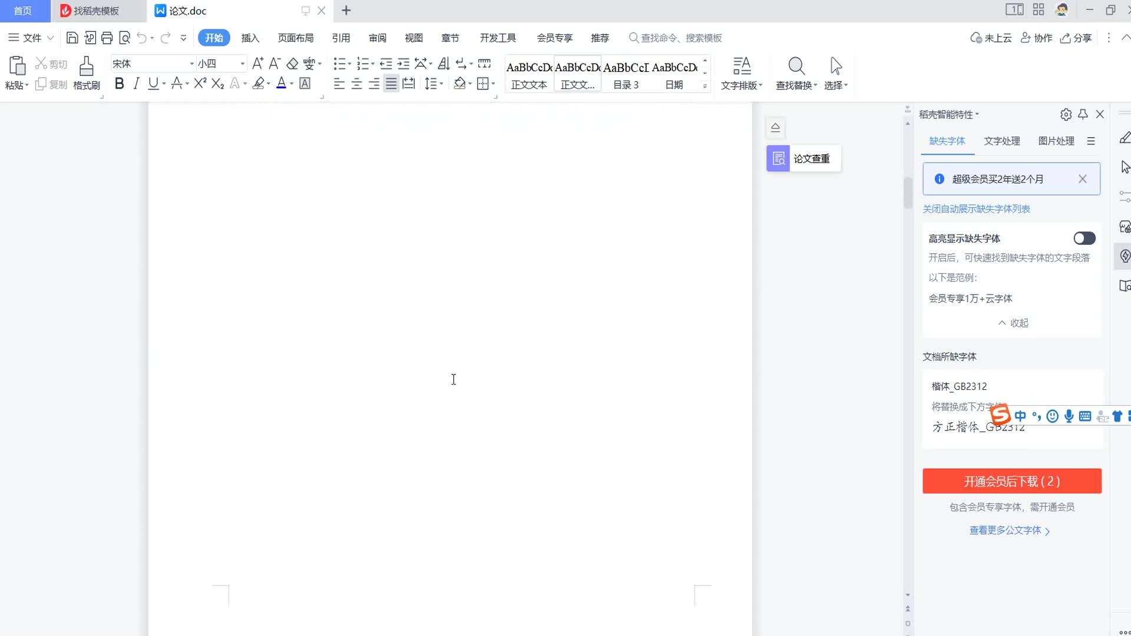Select justify paragraph alignment
The width and height of the screenshot is (1131, 636).
pos(391,84)
